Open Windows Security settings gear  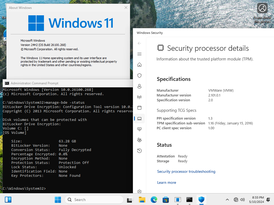139,191
